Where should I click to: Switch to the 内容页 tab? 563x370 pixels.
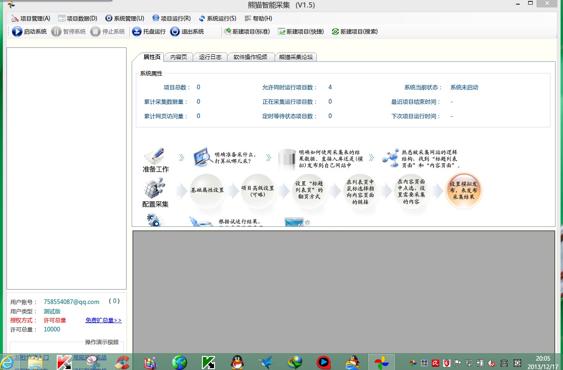click(x=179, y=57)
